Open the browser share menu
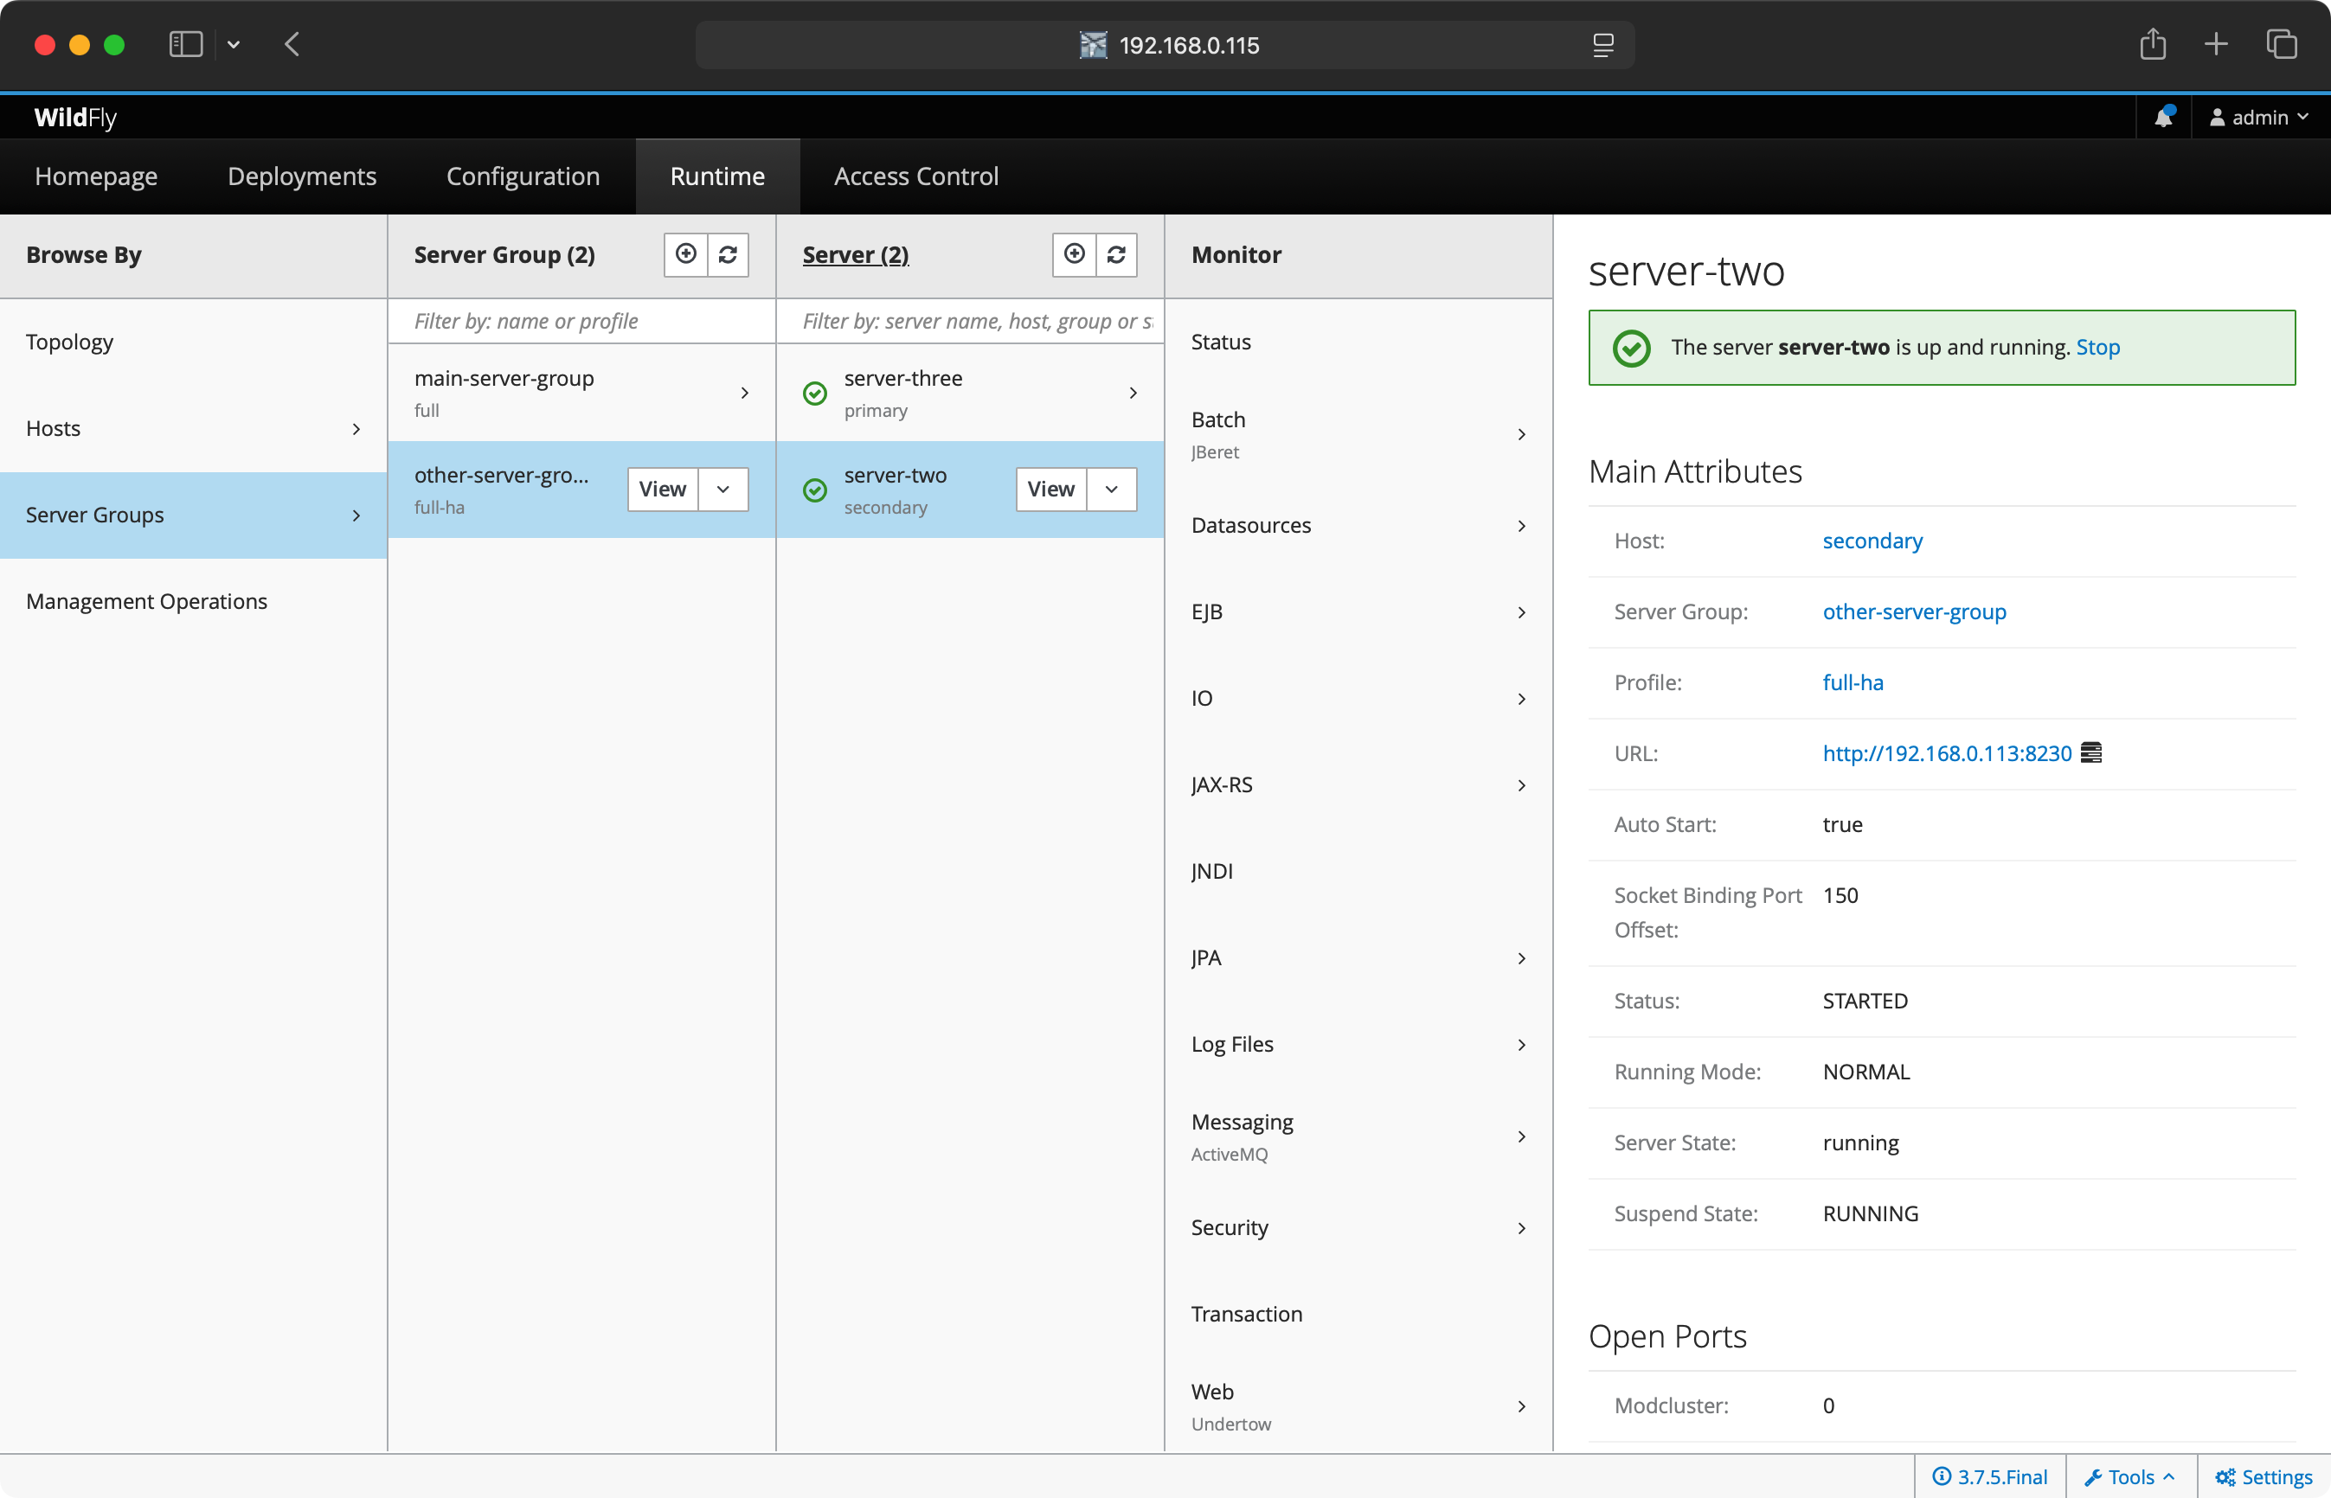Viewport: 2331px width, 1498px height. [x=2152, y=45]
